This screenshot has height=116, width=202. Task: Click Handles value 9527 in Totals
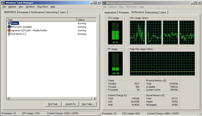(x=137, y=84)
